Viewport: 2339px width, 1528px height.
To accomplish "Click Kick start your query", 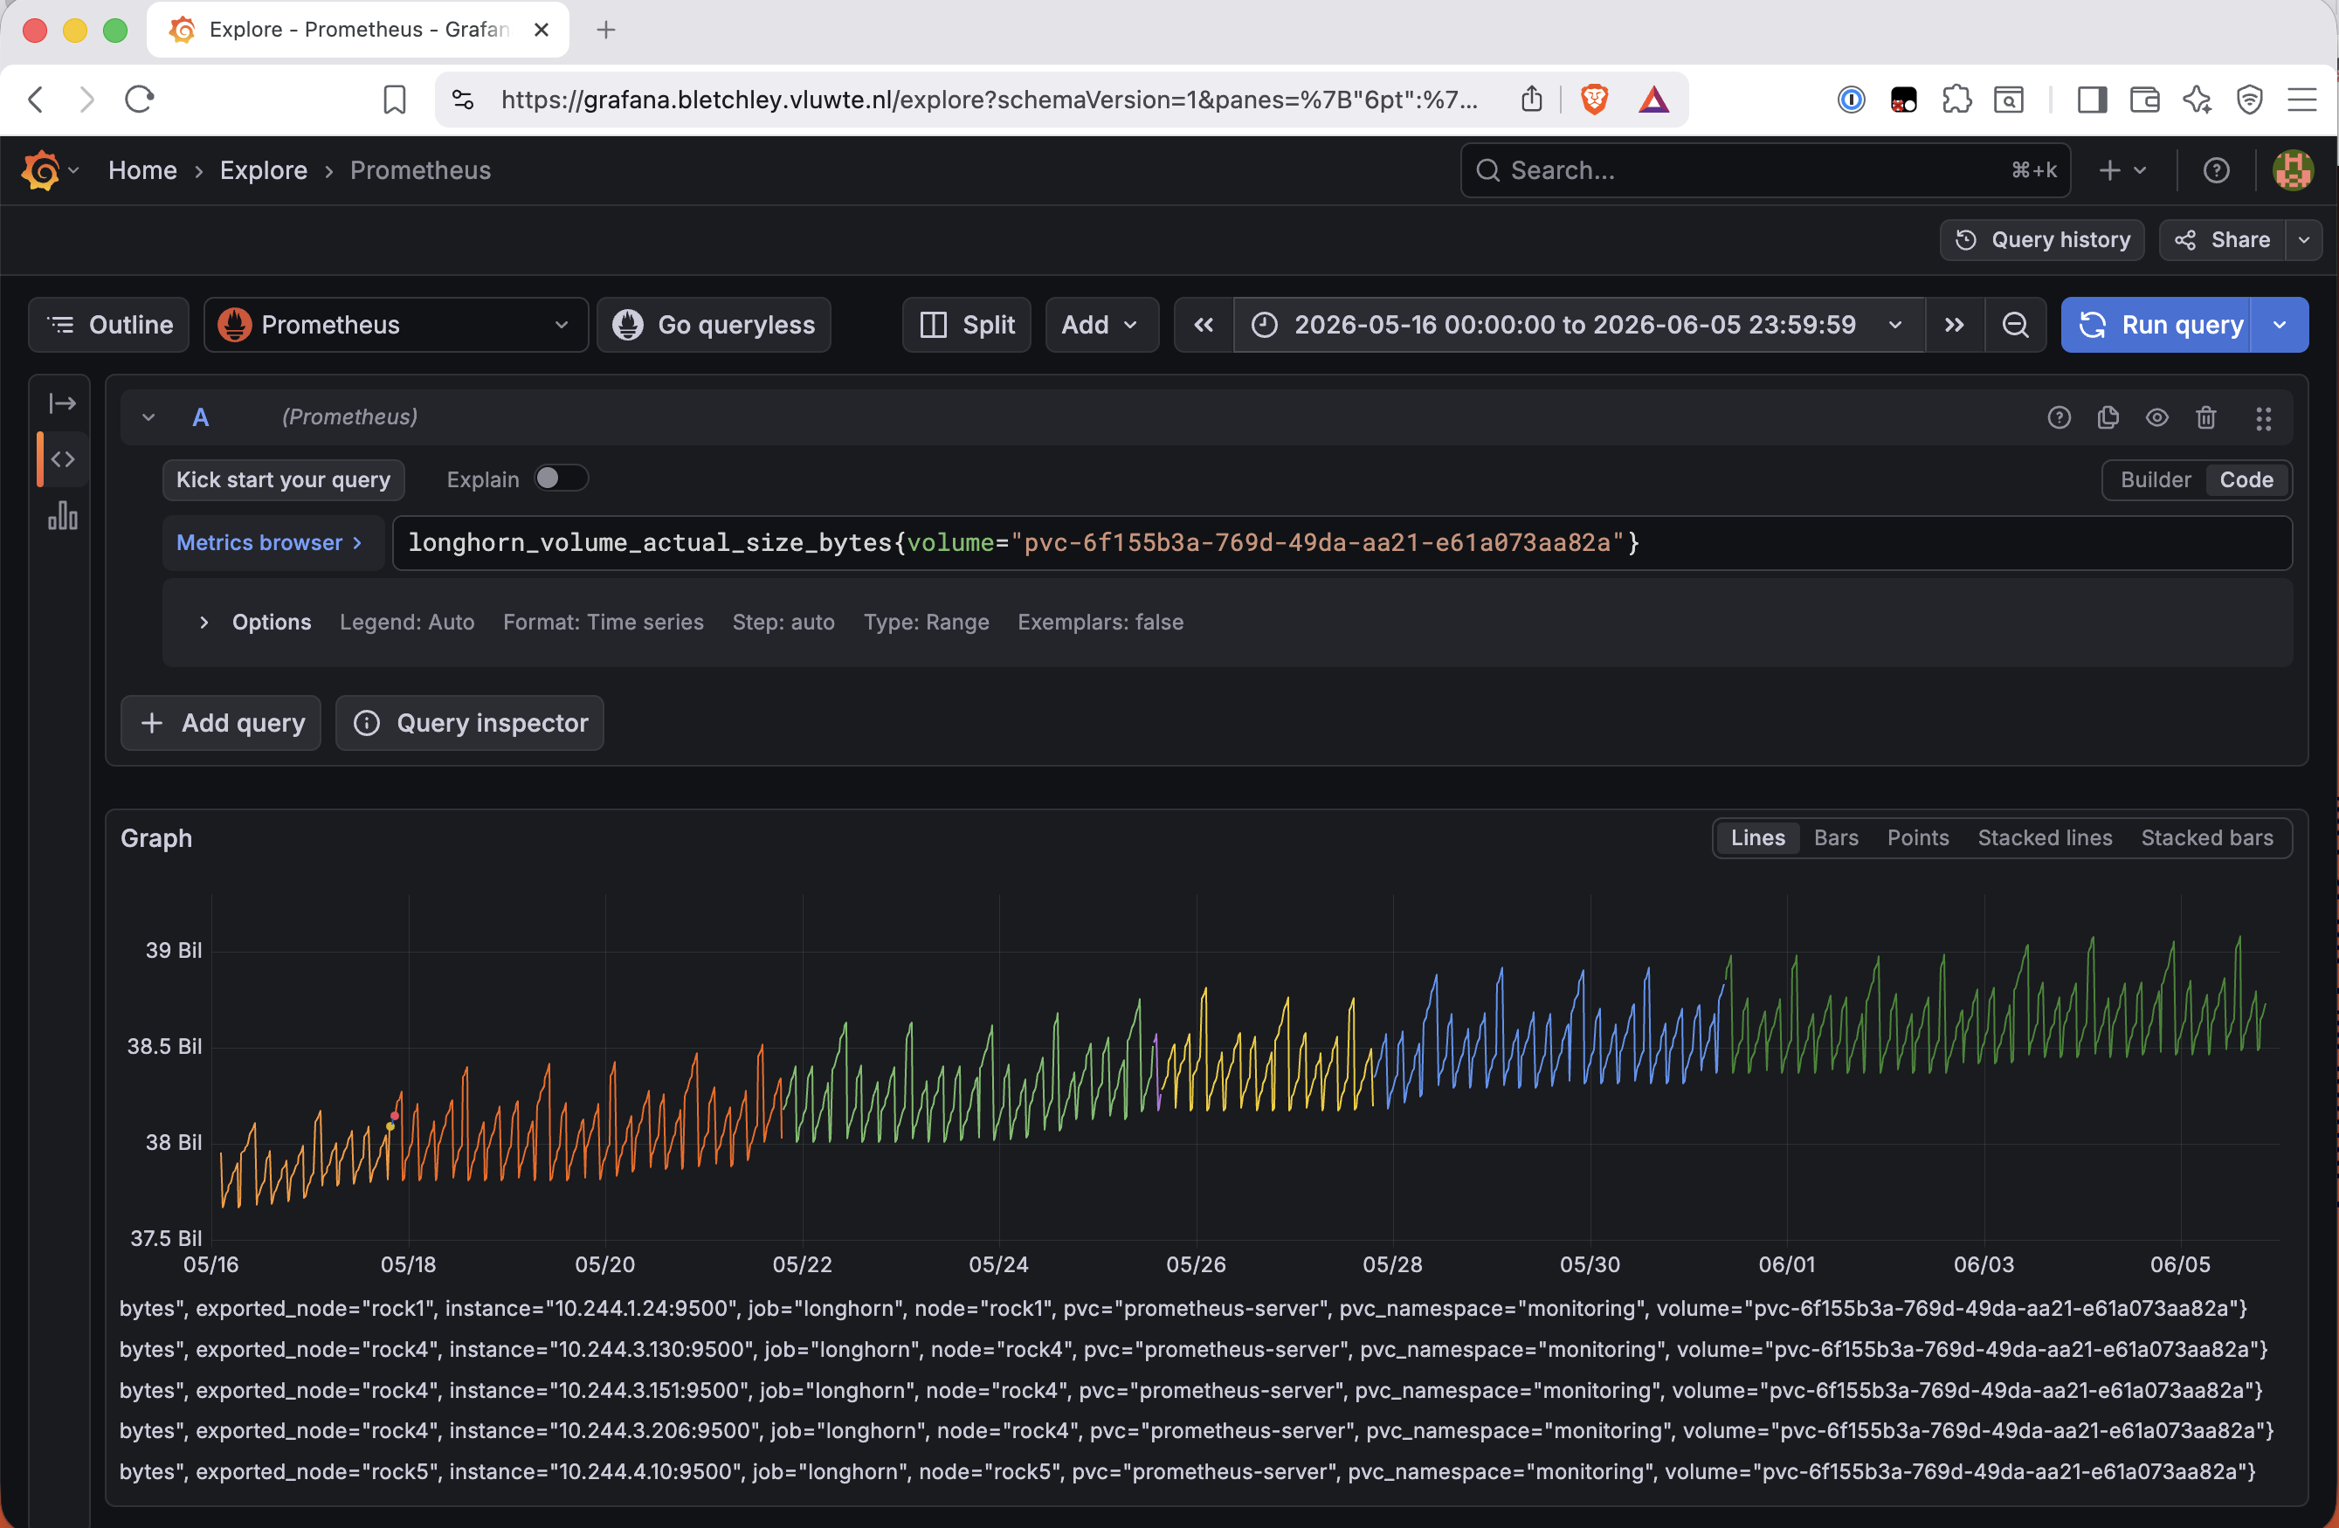I will point(283,479).
